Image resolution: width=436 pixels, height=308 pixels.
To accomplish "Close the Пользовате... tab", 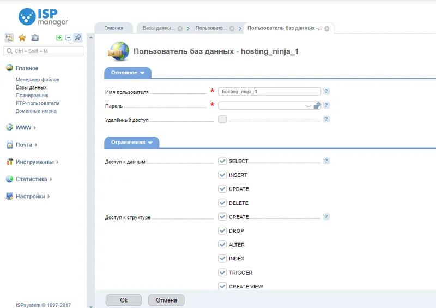I will pos(232,28).
